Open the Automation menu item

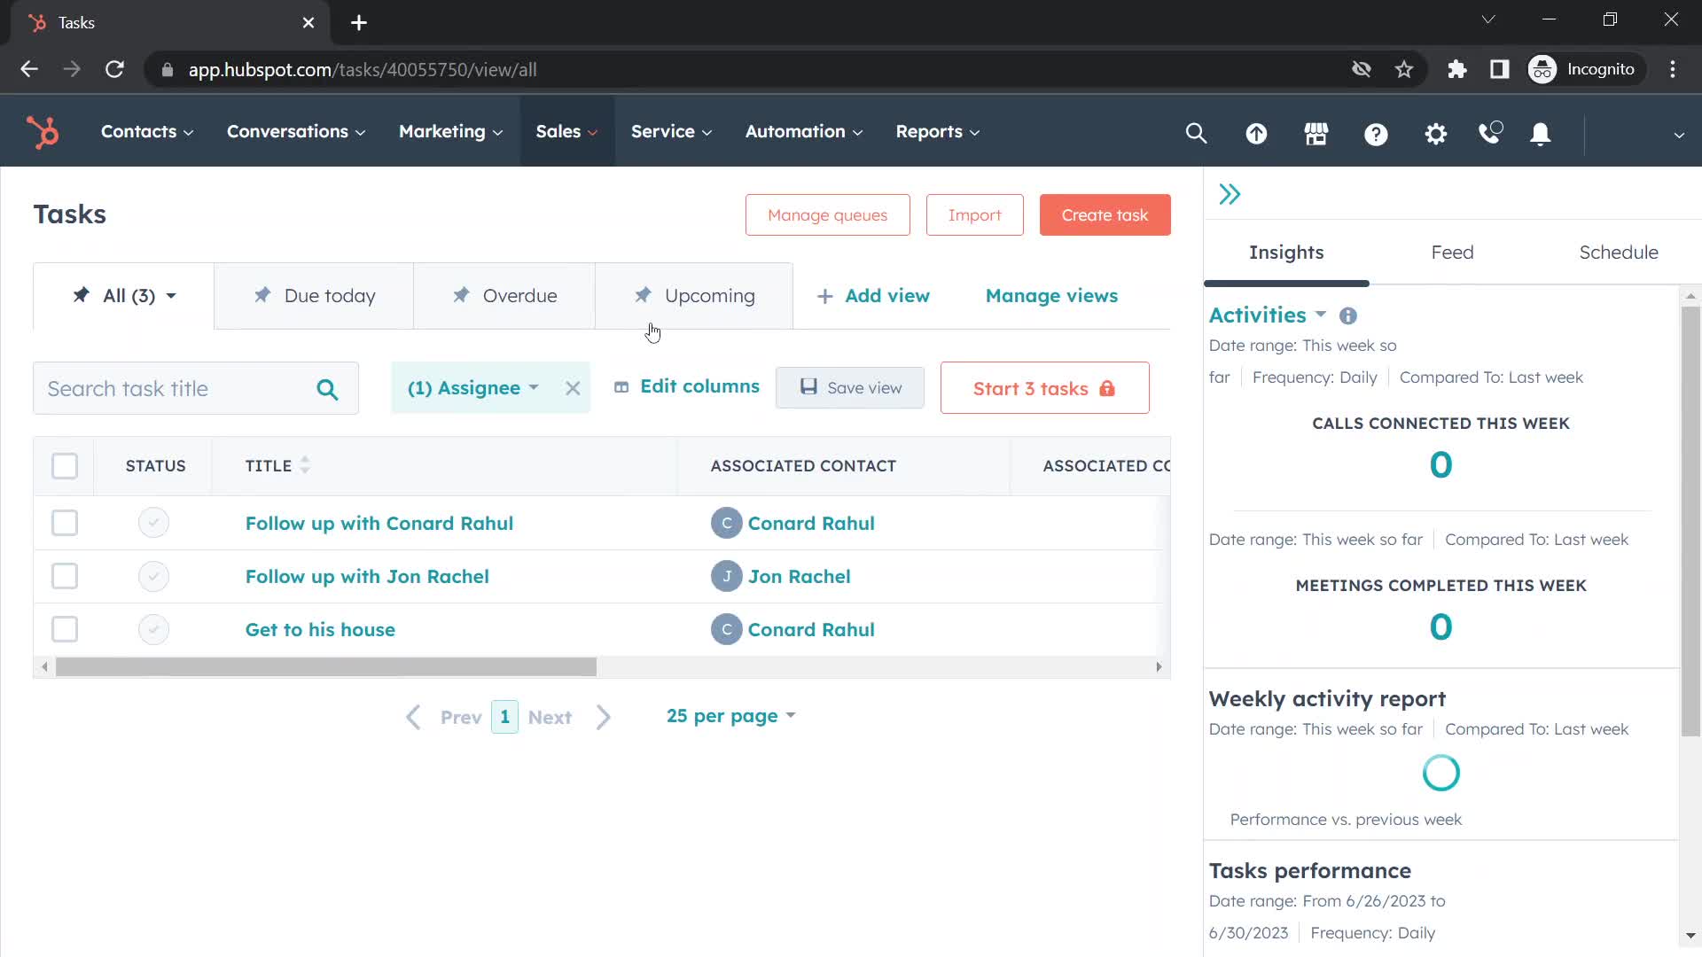(795, 131)
